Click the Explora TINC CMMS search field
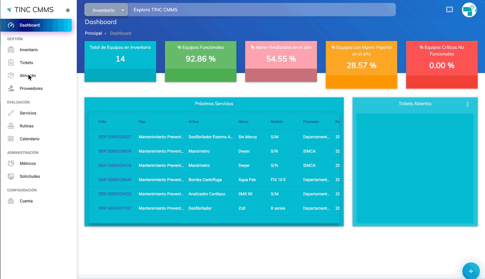 click(x=262, y=10)
